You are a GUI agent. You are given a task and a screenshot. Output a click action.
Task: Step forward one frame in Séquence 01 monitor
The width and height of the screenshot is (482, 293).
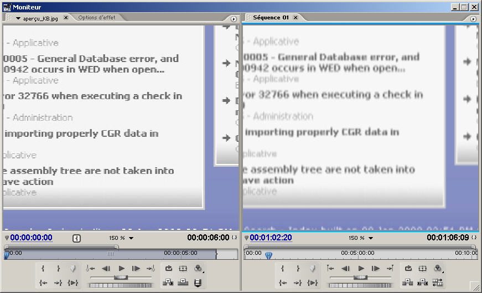pyautogui.click(x=376, y=269)
